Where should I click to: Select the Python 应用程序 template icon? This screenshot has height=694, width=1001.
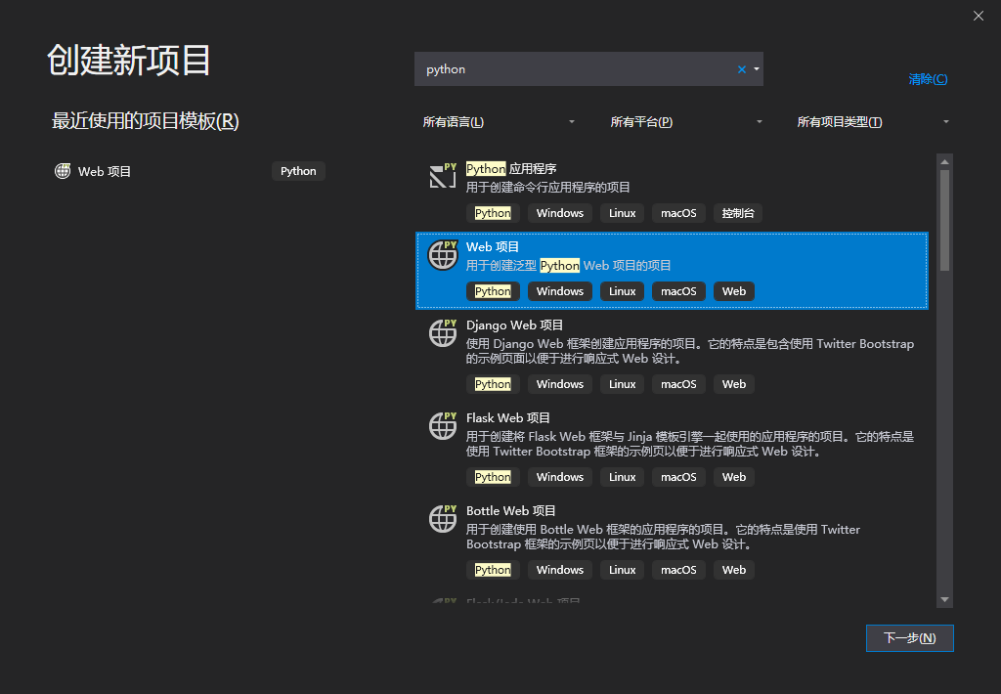click(443, 176)
